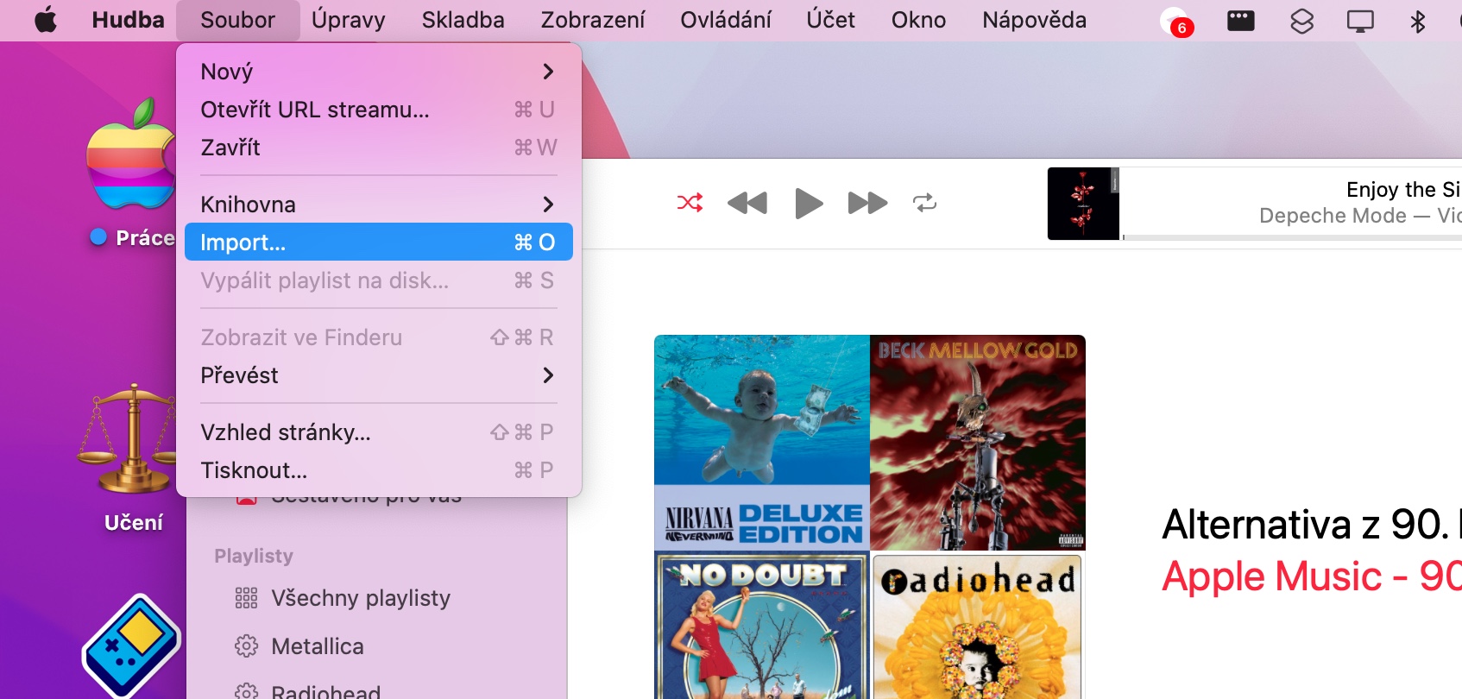1462x699 pixels.
Task: Select Zavřít in the Soubor menu
Action: click(379, 148)
